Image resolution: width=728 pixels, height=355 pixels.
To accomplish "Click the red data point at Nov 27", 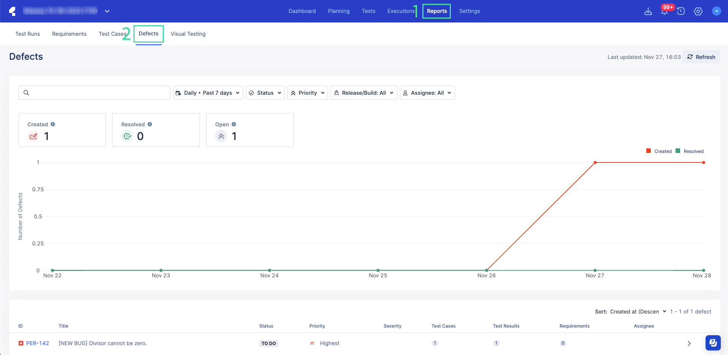I will 595,162.
